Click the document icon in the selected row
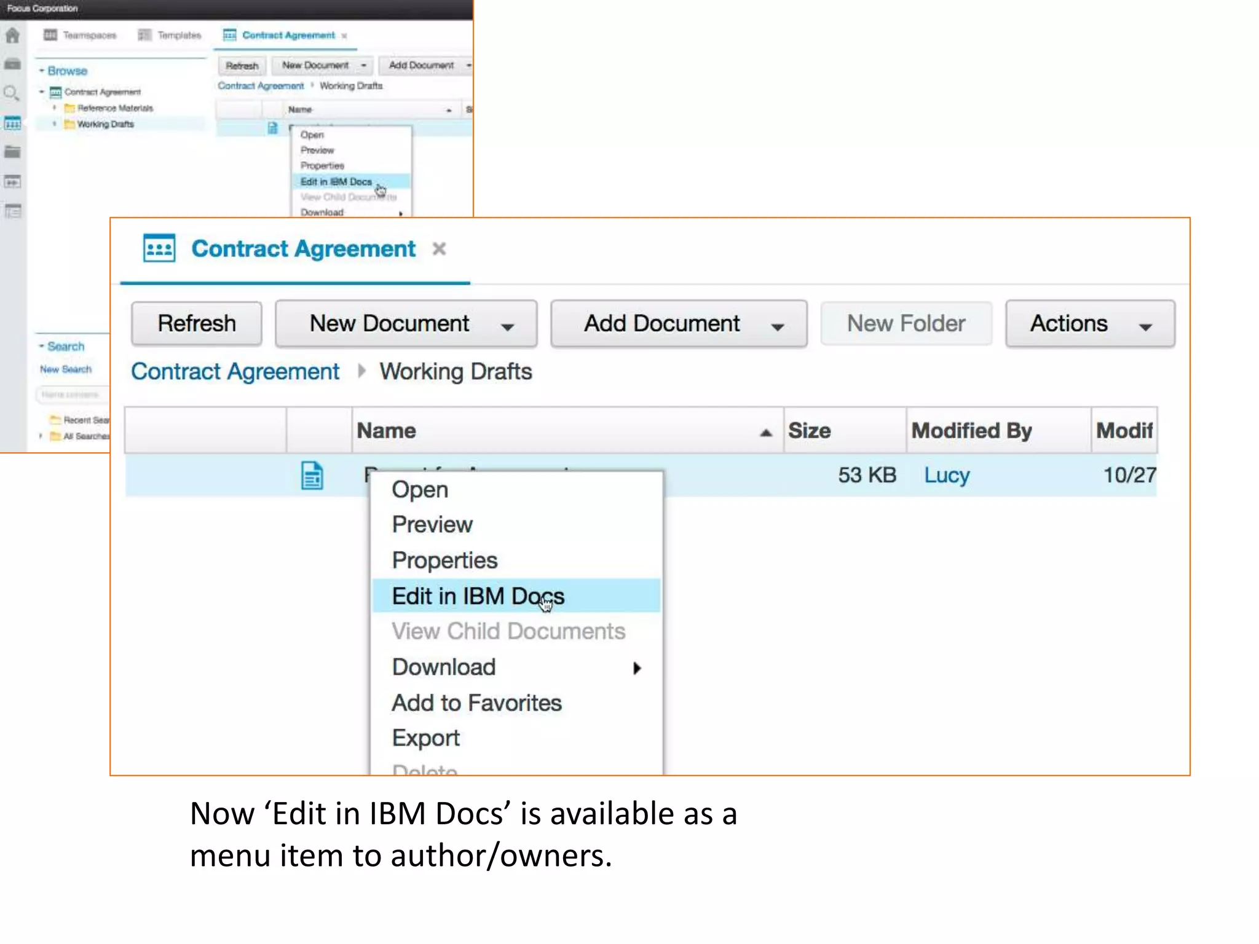 (x=312, y=476)
